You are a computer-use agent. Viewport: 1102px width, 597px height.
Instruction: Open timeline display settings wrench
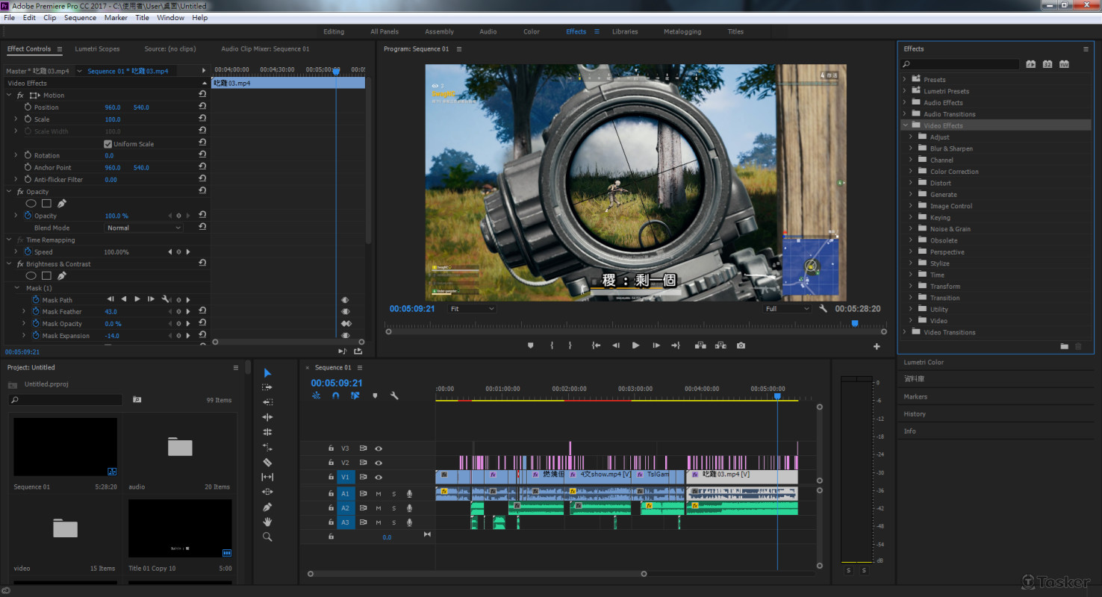pos(394,396)
